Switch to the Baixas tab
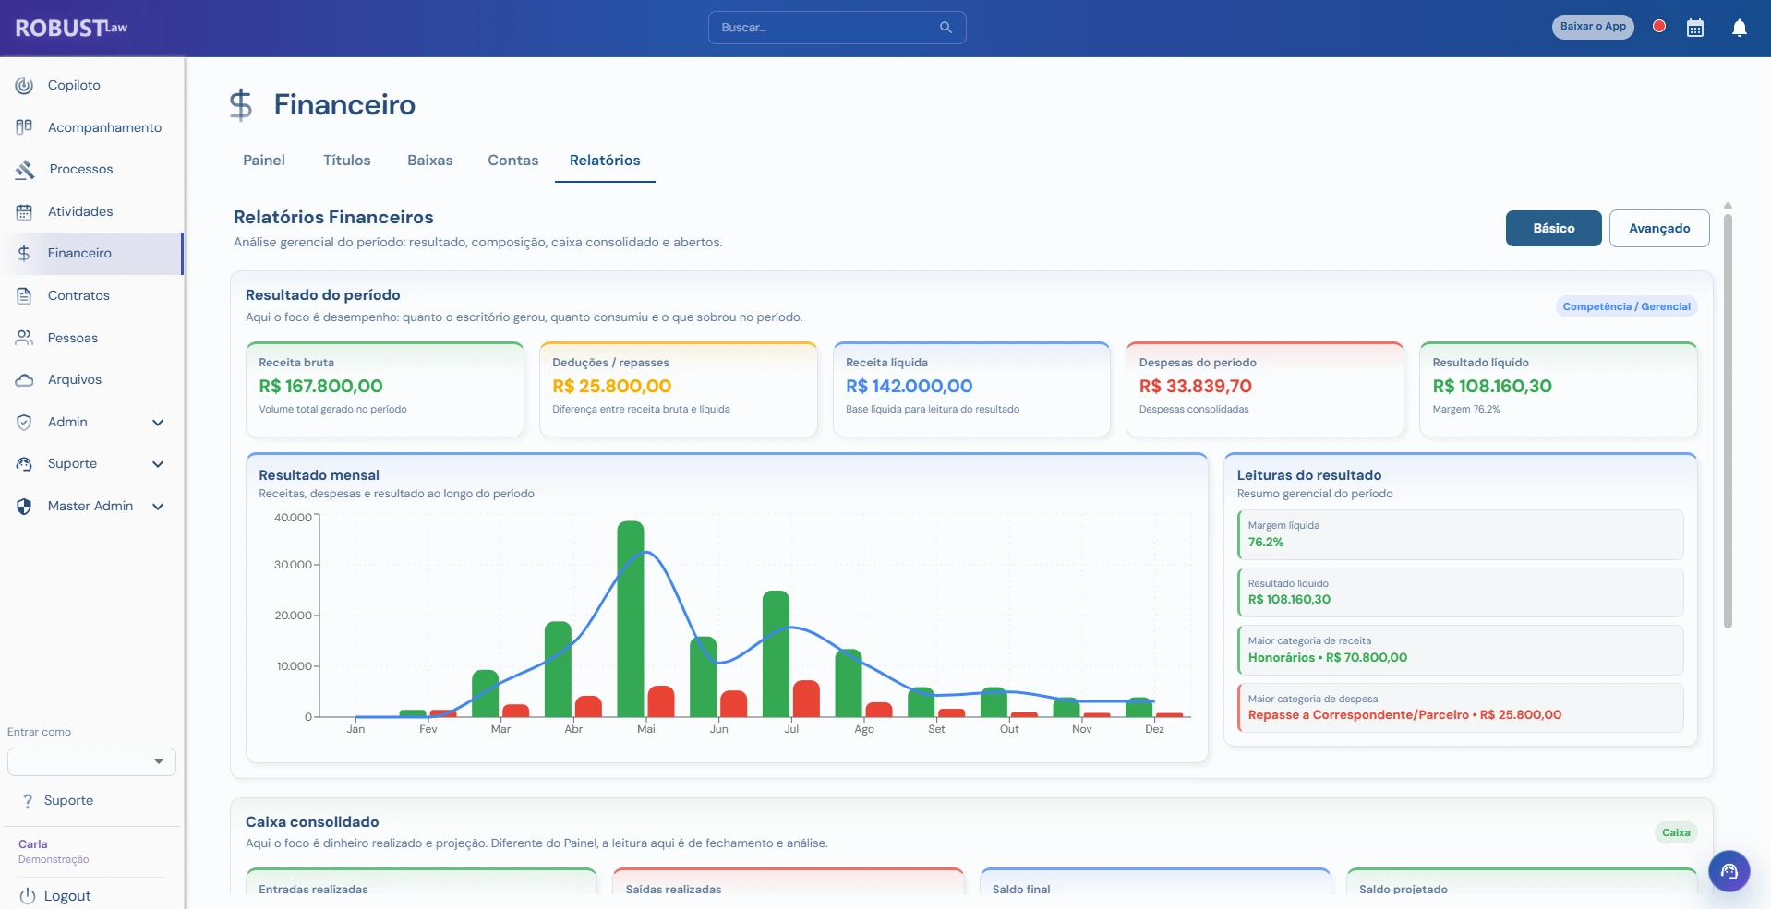Viewport: 1771px width, 909px height. click(430, 161)
